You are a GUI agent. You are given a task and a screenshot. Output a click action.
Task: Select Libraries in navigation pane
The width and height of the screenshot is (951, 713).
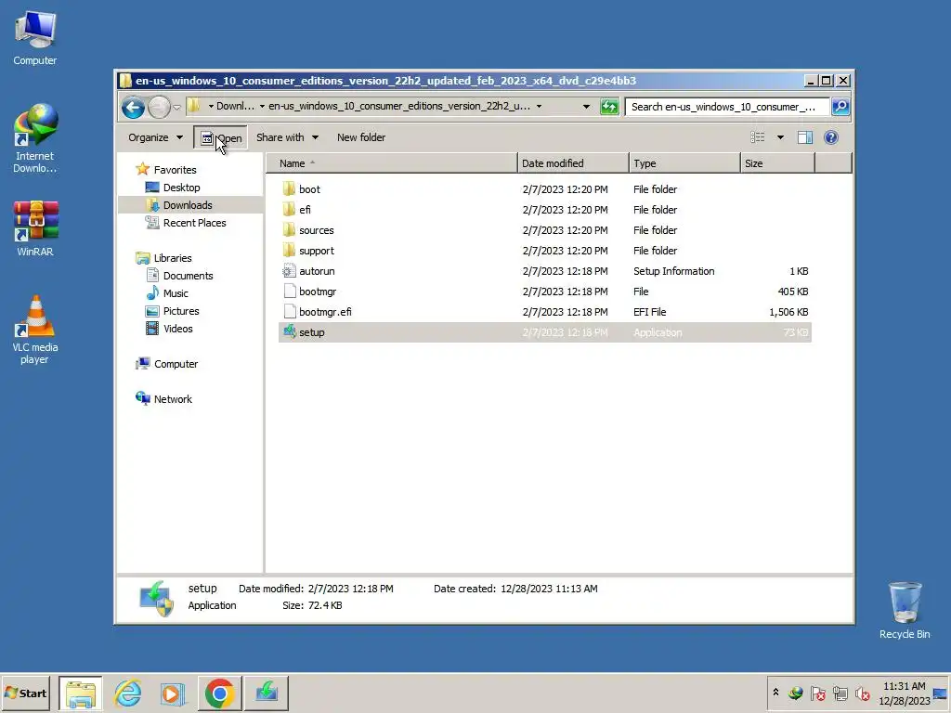[x=163, y=258]
